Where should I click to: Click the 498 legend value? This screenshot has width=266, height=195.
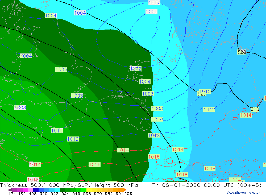tap(33, 194)
